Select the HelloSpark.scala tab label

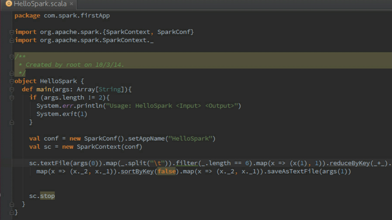point(40,4)
